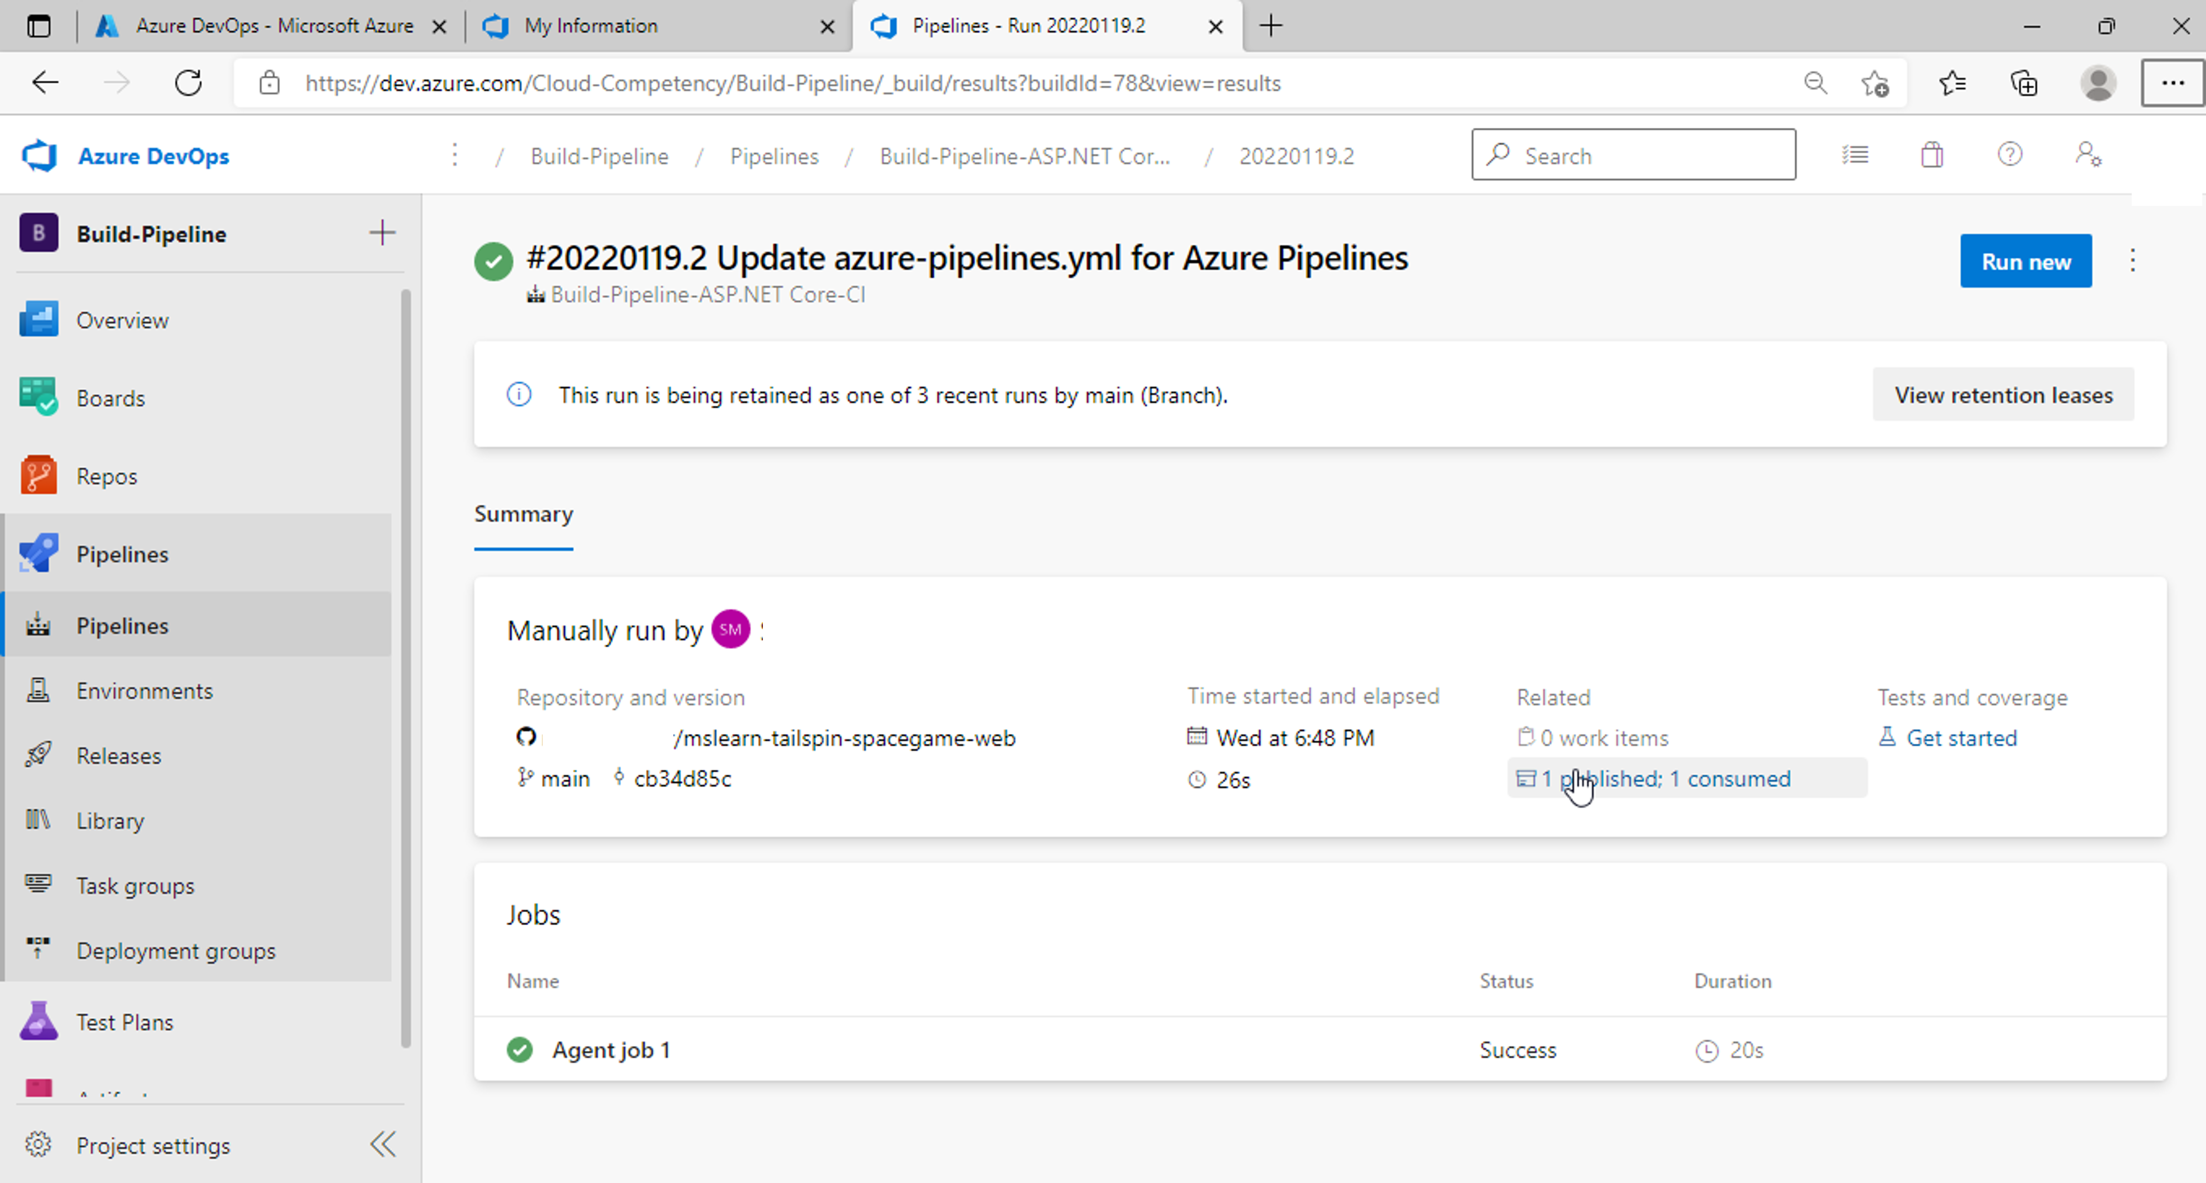
Task: Close the My Information tab
Action: pos(827,27)
